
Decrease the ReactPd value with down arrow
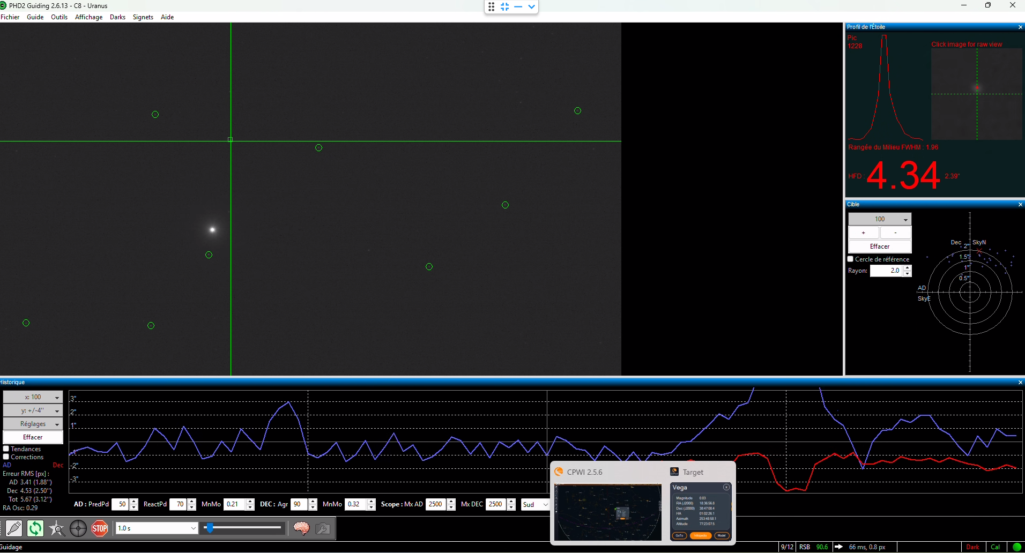(192, 507)
